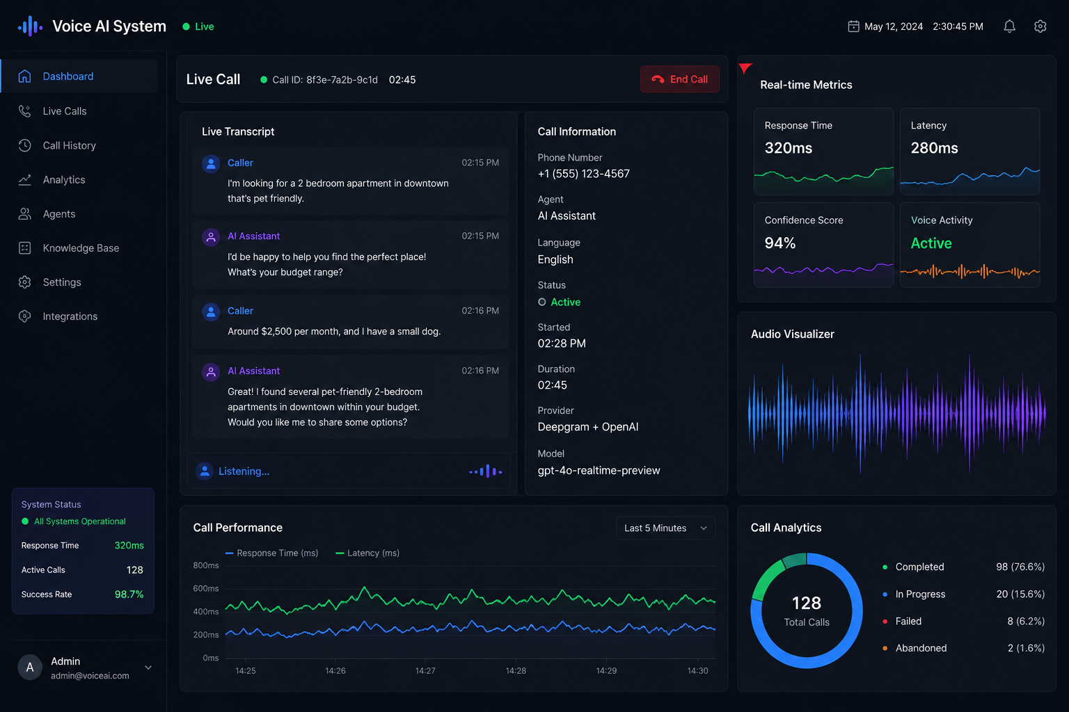This screenshot has height=712, width=1069.
Task: Click the audio visualizer waveform
Action: 896,414
